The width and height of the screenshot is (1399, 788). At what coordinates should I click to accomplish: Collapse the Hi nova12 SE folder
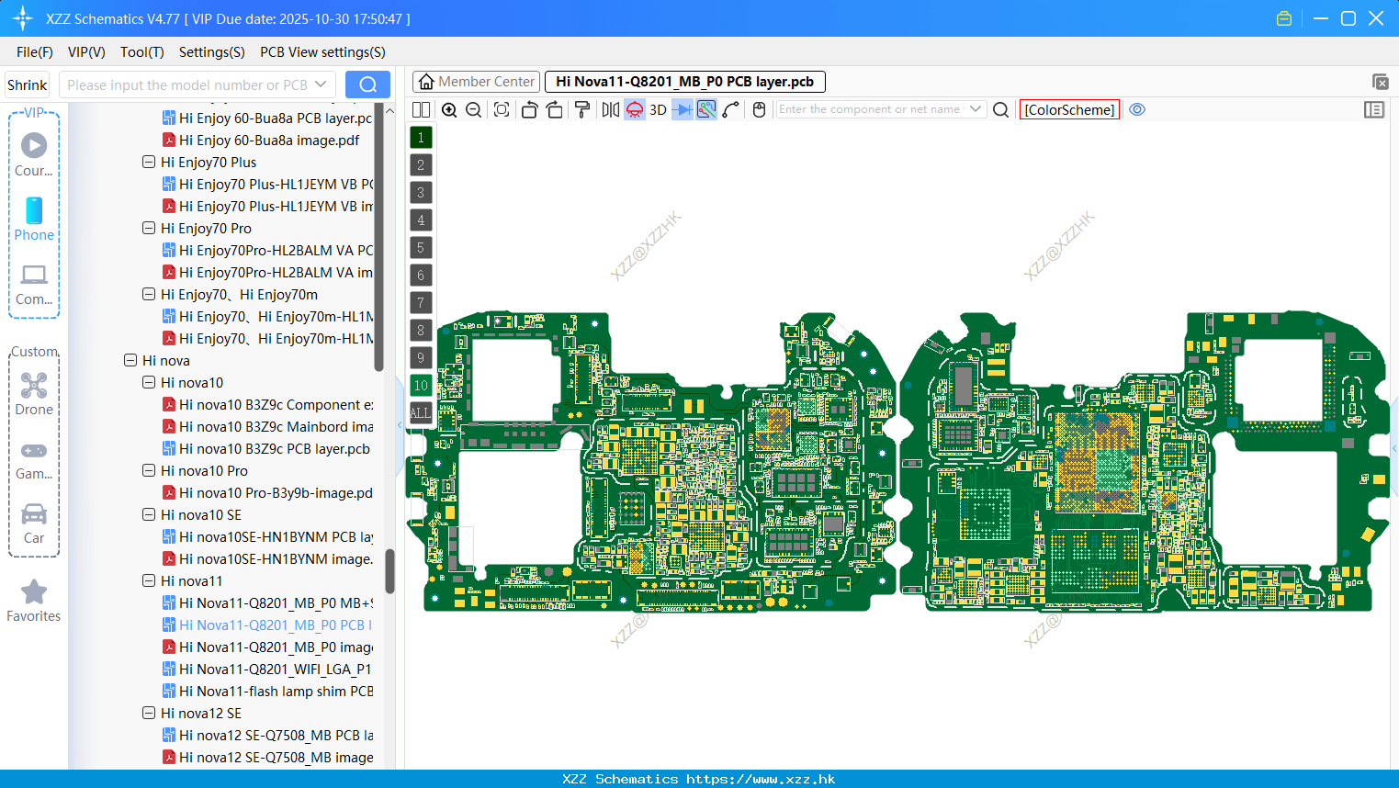pos(149,713)
